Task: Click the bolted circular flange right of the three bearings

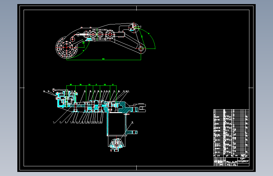Action: [110, 34]
